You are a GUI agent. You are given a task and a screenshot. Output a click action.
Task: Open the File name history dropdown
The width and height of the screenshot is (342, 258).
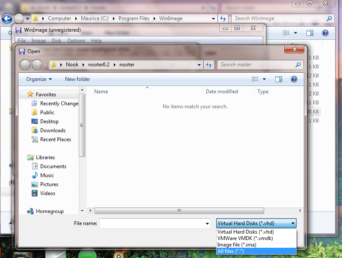point(207,223)
